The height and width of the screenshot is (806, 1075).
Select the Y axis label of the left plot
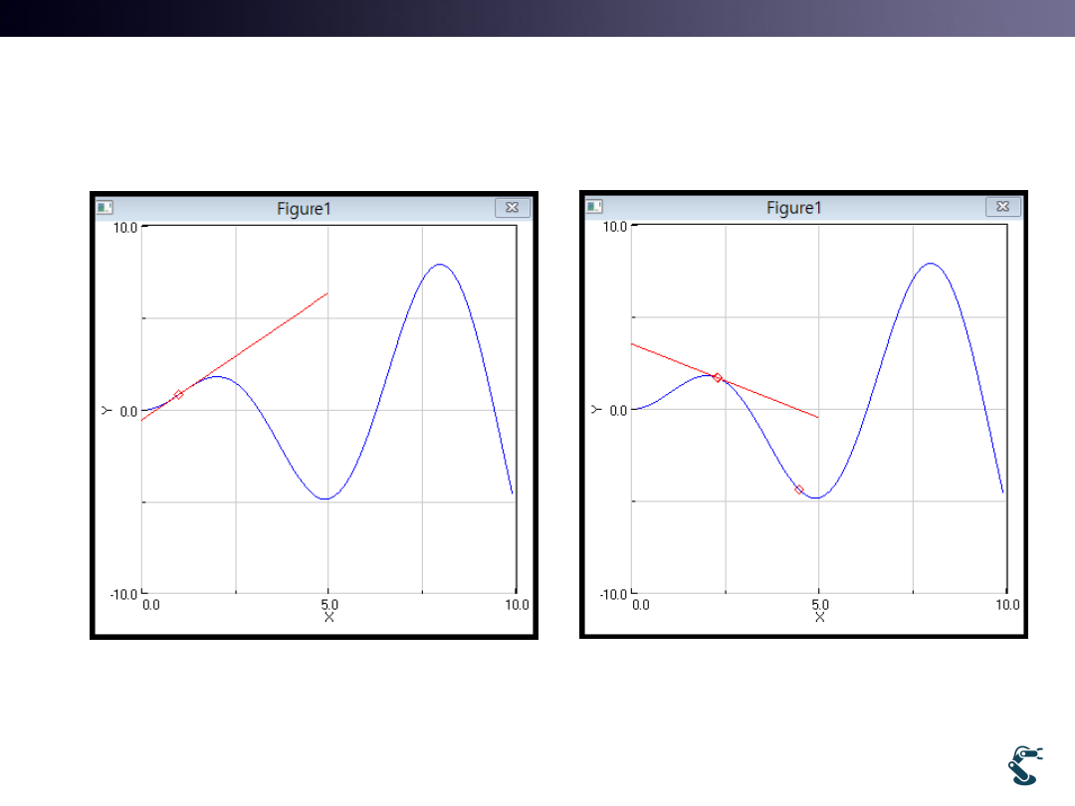[105, 410]
